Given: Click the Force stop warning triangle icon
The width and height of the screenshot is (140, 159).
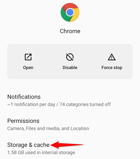Looking at the screenshot, I should coord(112,57).
